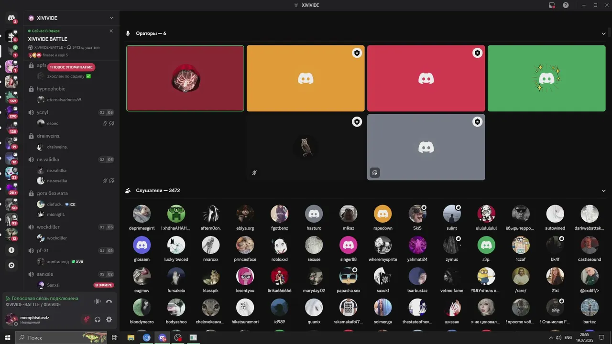Screen dimensions: 612x344
Task: Click moderator badge on red speaker tile
Action: tap(477, 53)
